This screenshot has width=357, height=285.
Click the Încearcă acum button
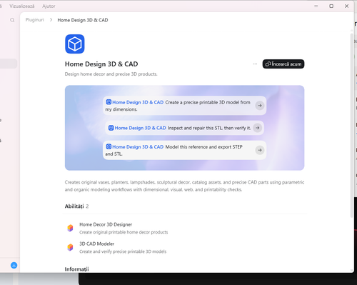click(283, 64)
